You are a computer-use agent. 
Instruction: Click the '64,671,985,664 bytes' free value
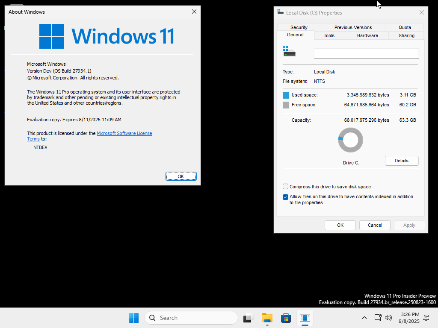(367, 105)
